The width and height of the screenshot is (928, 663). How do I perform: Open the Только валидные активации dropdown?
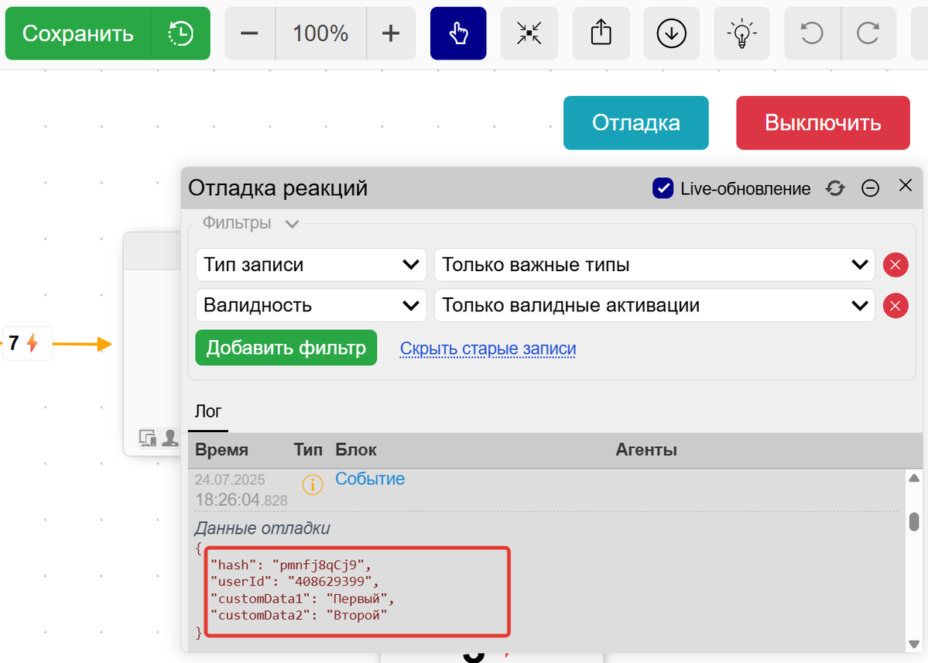coord(654,305)
